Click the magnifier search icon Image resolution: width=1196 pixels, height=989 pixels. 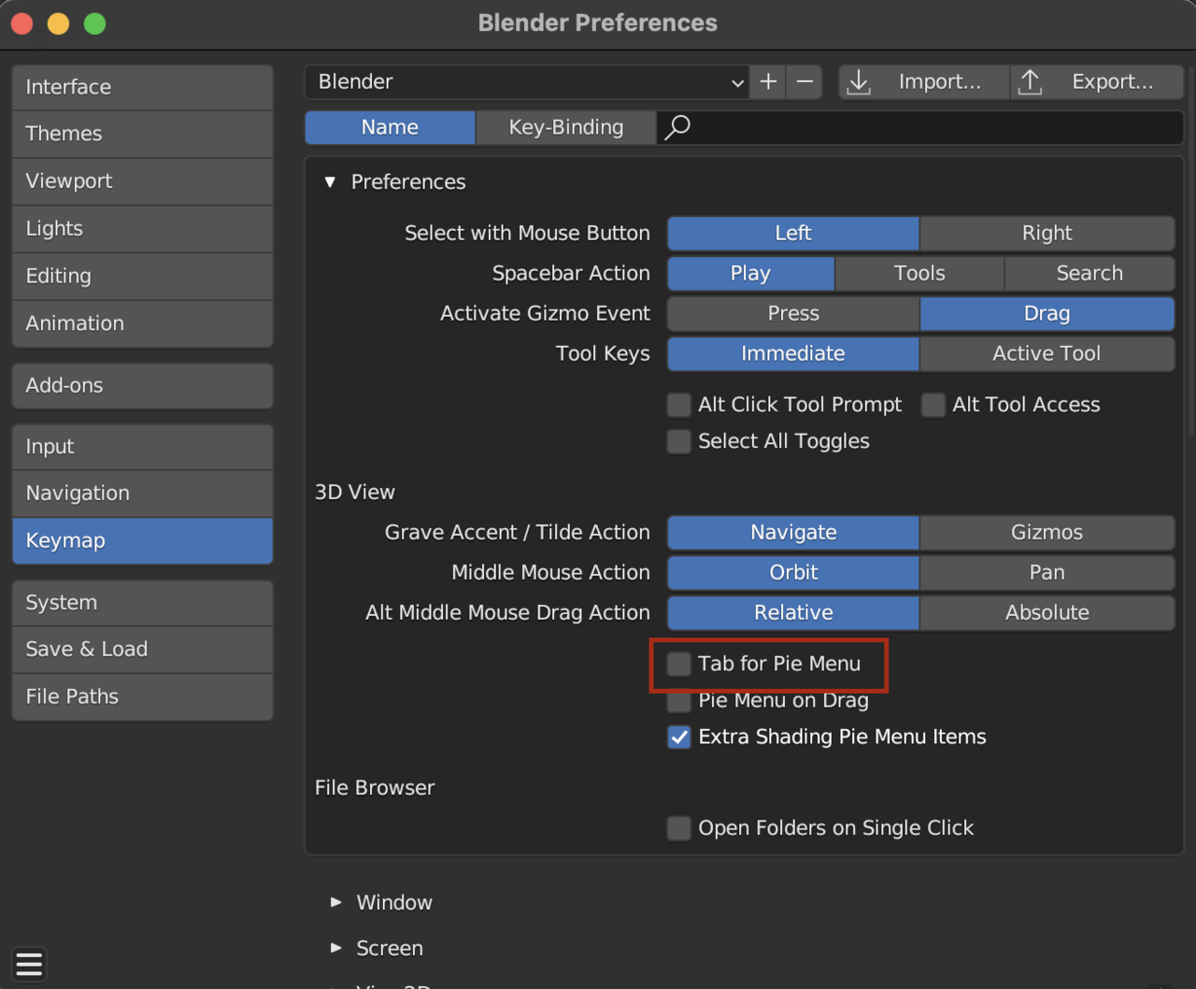click(677, 127)
